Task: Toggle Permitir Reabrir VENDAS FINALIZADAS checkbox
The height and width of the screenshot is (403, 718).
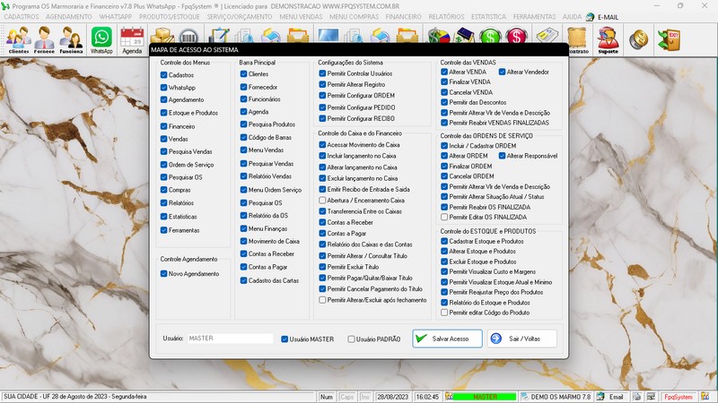Action: 444,123
